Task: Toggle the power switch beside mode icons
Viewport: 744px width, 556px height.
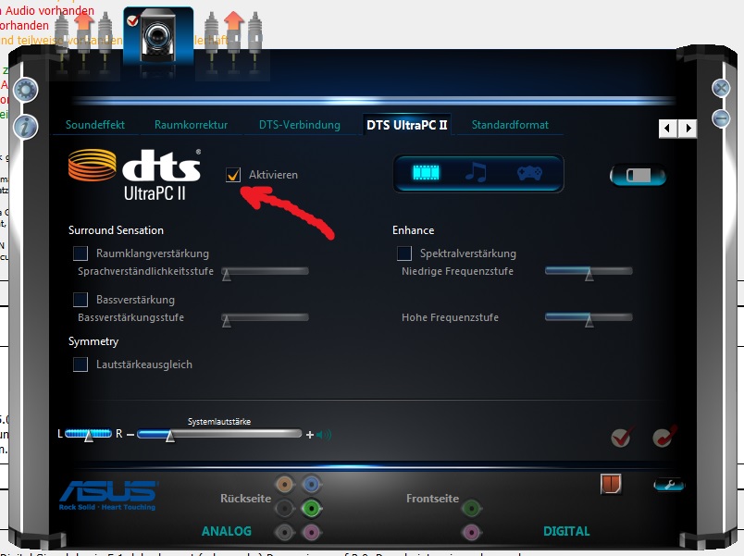Action: pyautogui.click(x=638, y=175)
